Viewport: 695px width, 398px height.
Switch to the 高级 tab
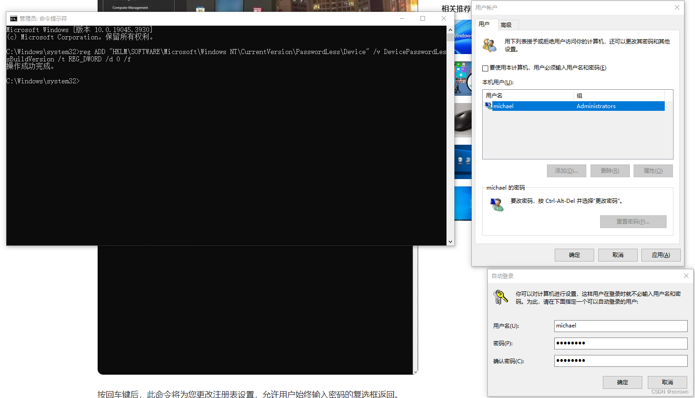point(506,25)
